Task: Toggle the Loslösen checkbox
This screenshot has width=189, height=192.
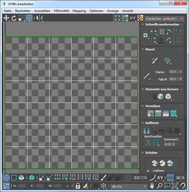Action: tap(148, 171)
